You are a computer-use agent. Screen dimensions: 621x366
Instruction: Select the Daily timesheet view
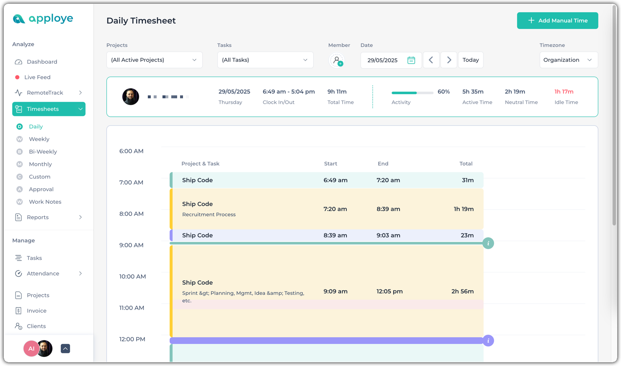coord(36,127)
